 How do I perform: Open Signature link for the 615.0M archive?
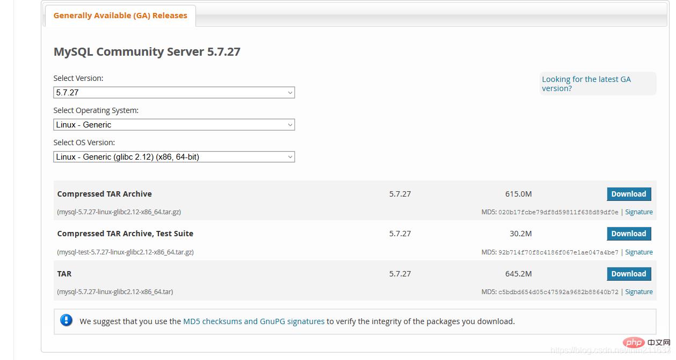(x=638, y=212)
